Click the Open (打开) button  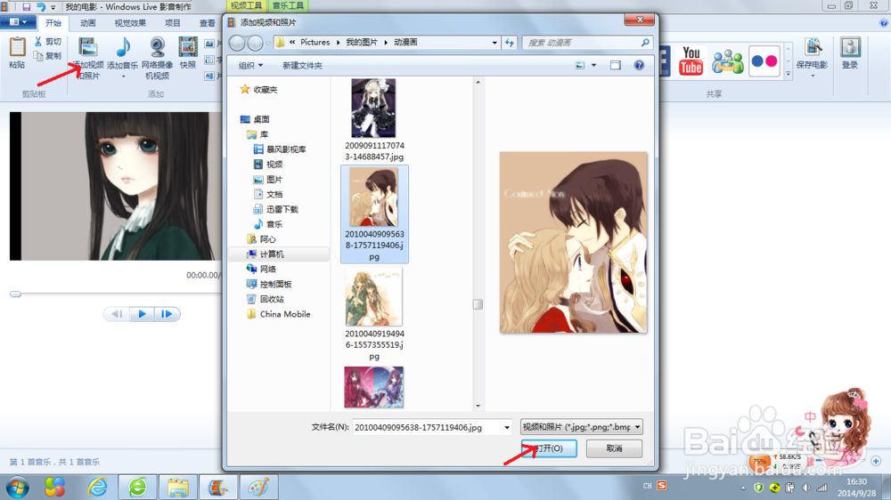tap(549, 448)
